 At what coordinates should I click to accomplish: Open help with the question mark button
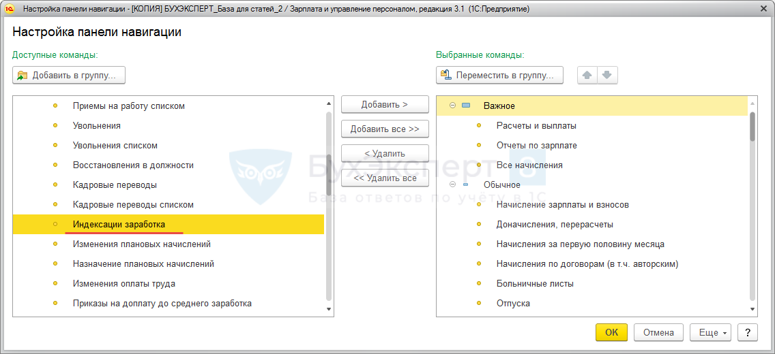748,332
